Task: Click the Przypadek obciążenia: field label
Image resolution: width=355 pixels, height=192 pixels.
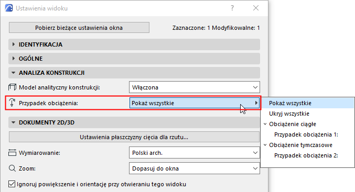Action: (x=48, y=103)
